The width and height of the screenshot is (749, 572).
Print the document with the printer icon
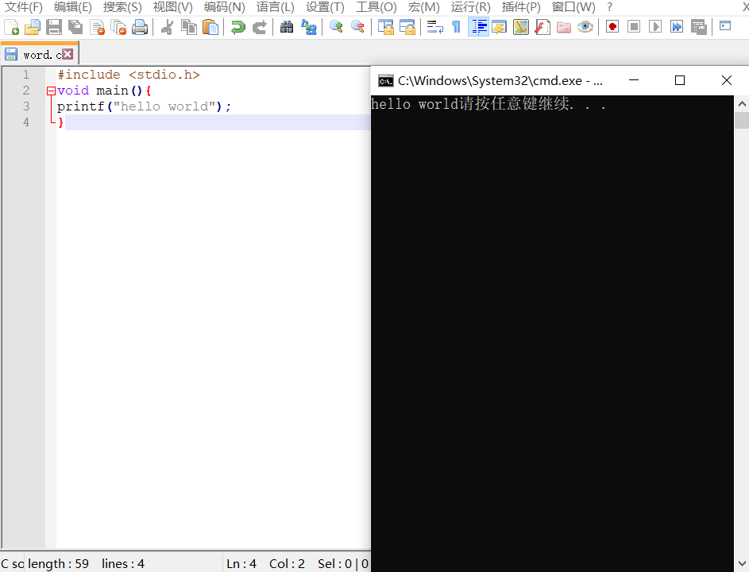[x=140, y=27]
